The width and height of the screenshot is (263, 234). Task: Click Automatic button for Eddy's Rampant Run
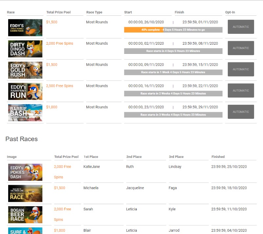coord(241,91)
